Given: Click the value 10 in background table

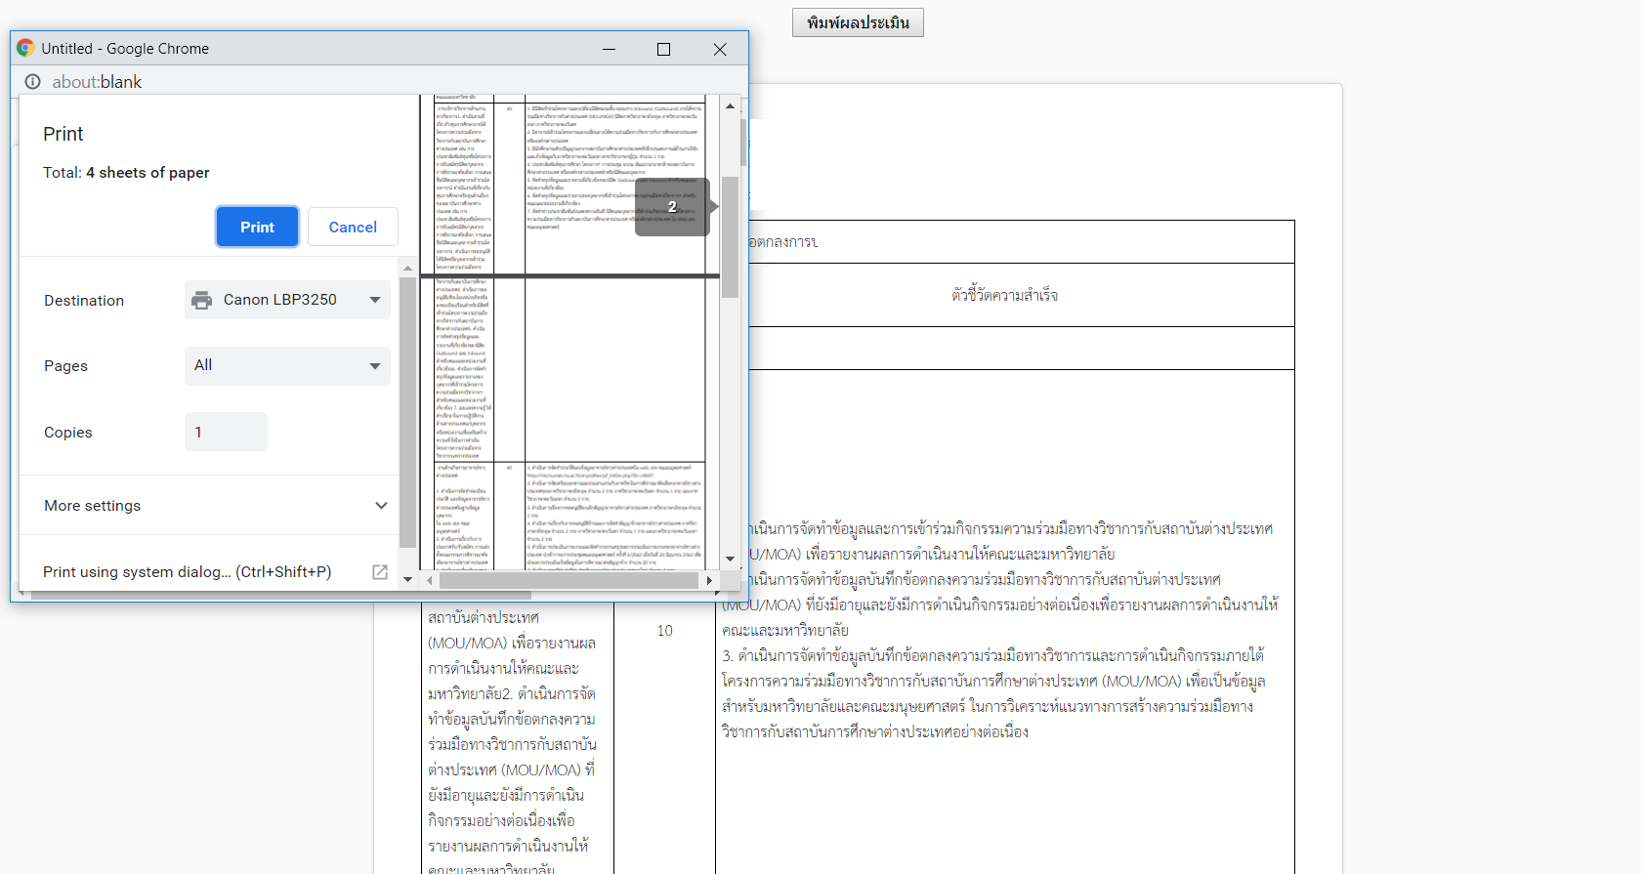Looking at the screenshot, I should point(665,631).
